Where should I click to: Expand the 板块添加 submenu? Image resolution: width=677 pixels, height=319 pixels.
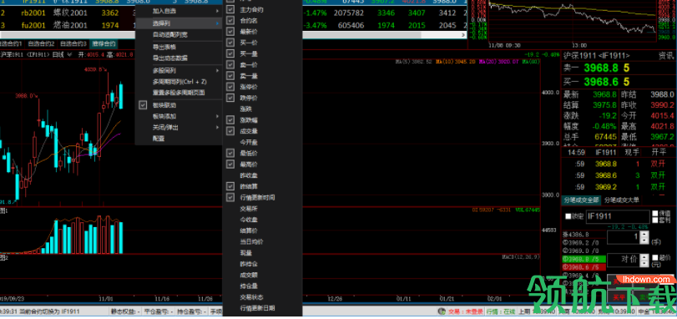[179, 116]
